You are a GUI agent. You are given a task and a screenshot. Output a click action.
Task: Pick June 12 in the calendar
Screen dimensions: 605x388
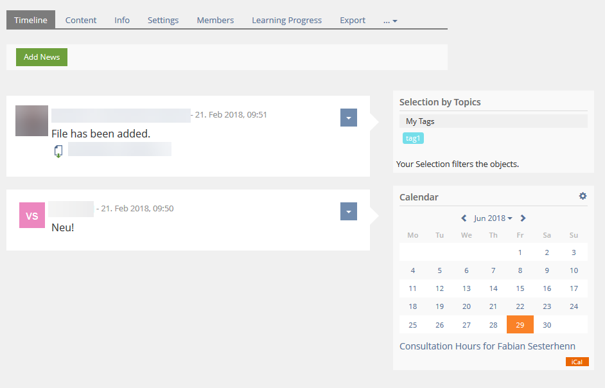coord(439,288)
